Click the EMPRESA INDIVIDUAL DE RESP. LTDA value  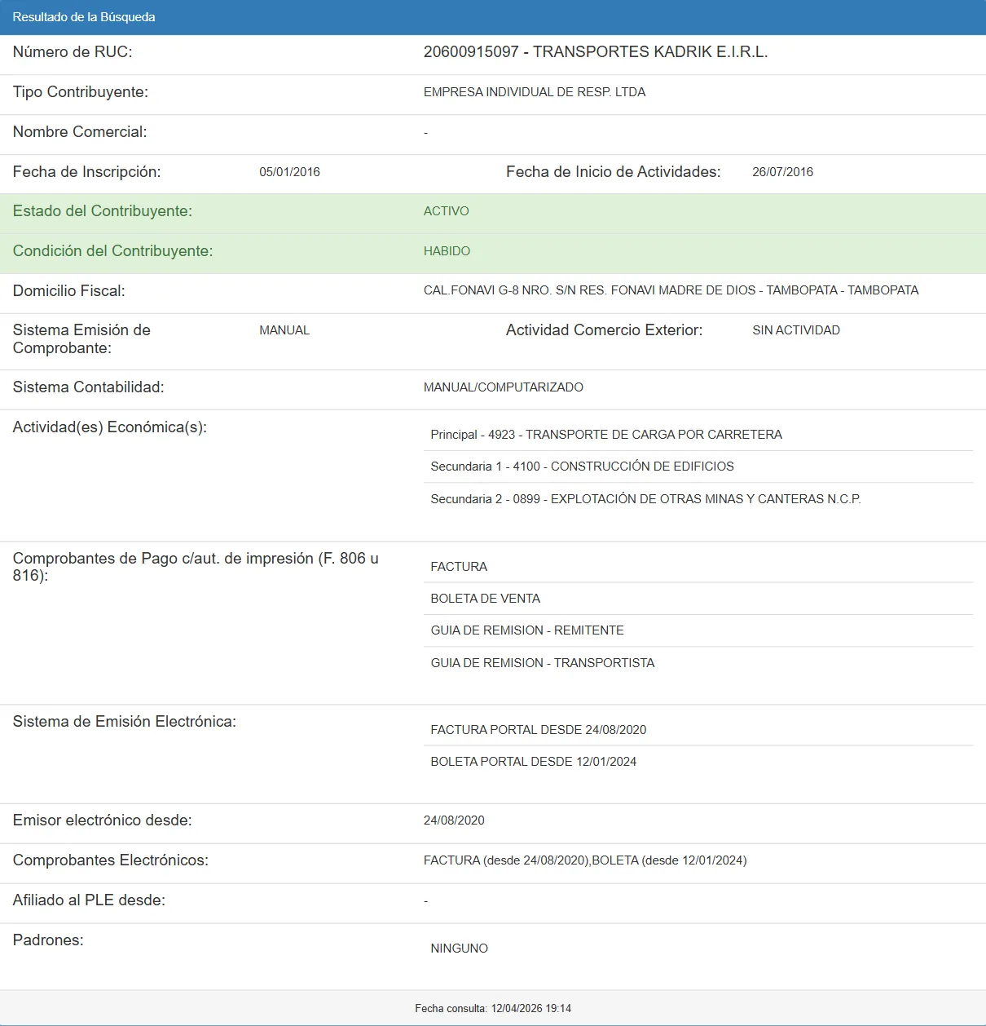coord(534,92)
